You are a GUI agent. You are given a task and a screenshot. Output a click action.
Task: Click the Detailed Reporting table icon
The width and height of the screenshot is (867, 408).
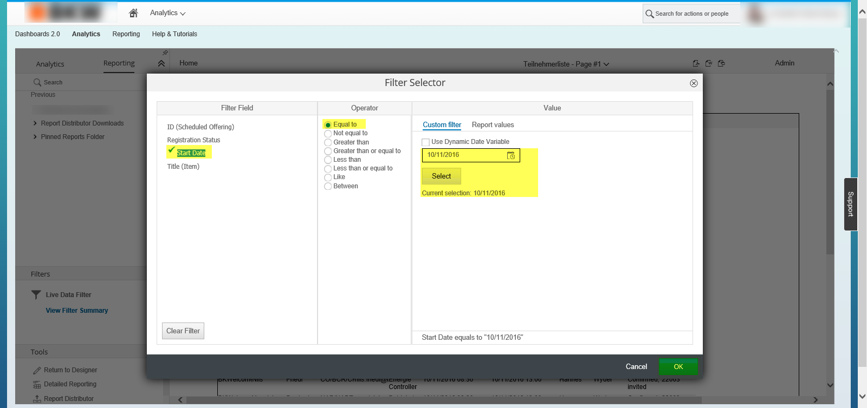coord(37,385)
